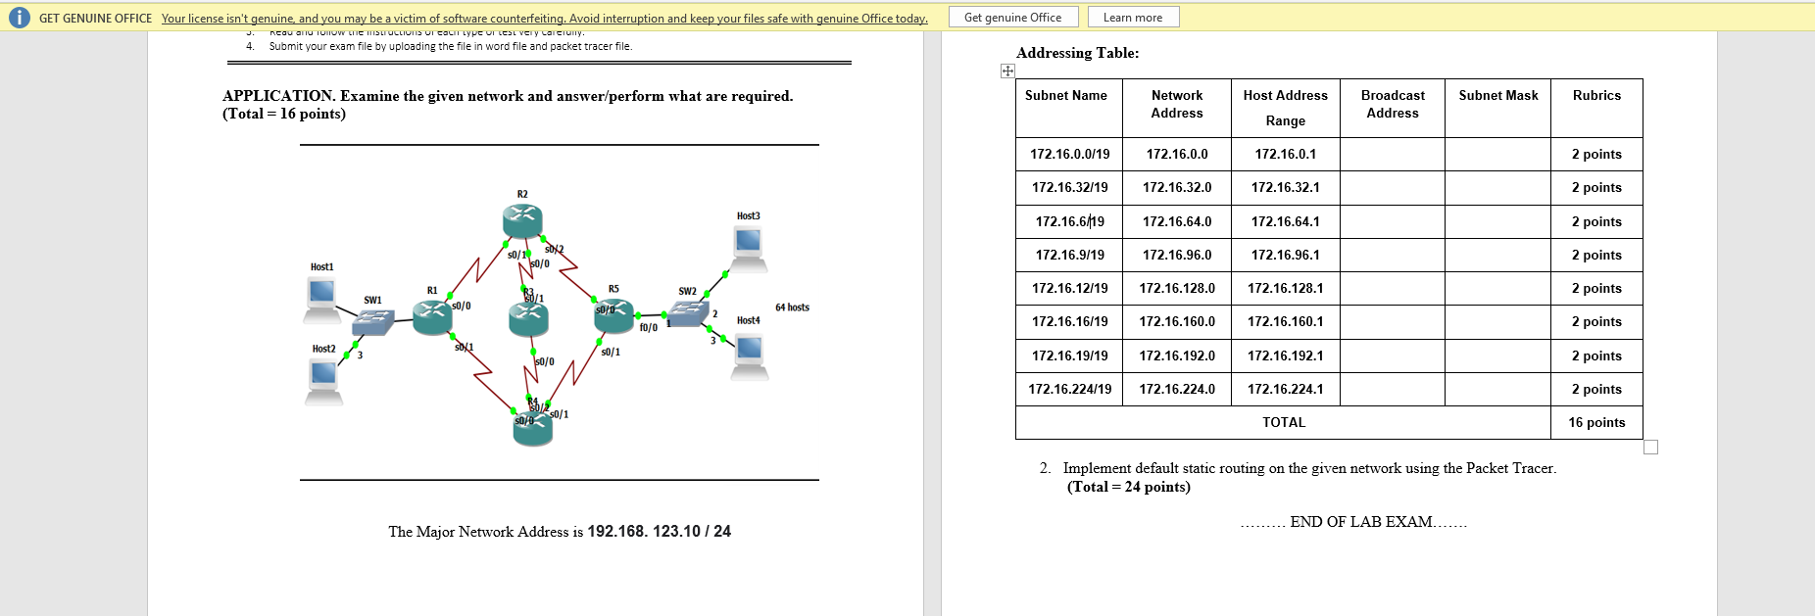Click the subnet name cell 172.16.9/19
Viewport: 1815px width, 616px height.
pos(1070,256)
